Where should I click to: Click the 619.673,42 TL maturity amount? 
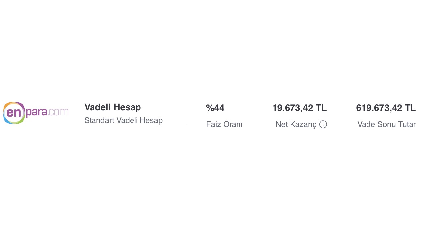tap(386, 108)
